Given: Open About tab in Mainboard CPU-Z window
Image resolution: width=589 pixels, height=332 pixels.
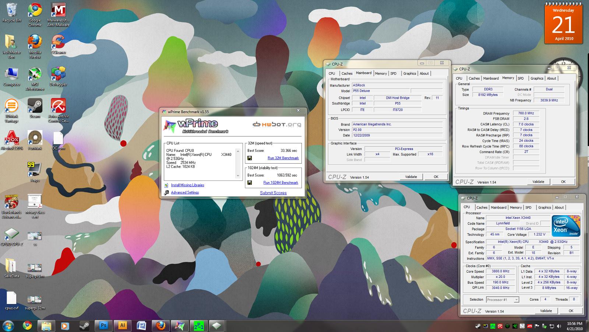Looking at the screenshot, I should click(x=424, y=73).
